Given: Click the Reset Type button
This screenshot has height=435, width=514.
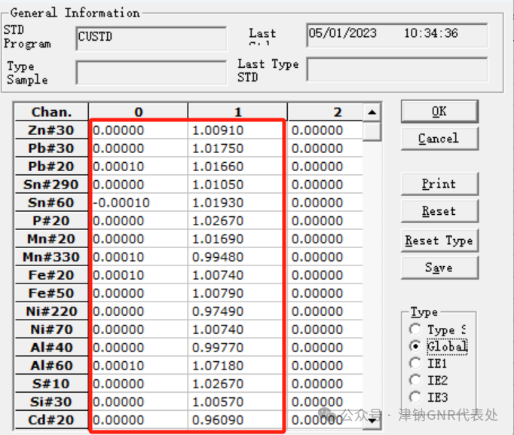Looking at the screenshot, I should point(439,240).
